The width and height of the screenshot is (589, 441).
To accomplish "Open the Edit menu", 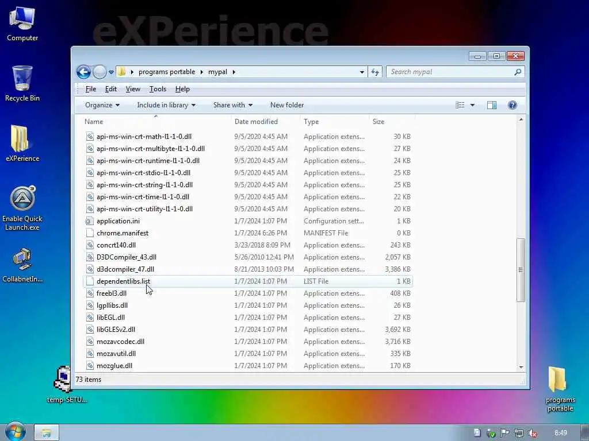I will (111, 89).
